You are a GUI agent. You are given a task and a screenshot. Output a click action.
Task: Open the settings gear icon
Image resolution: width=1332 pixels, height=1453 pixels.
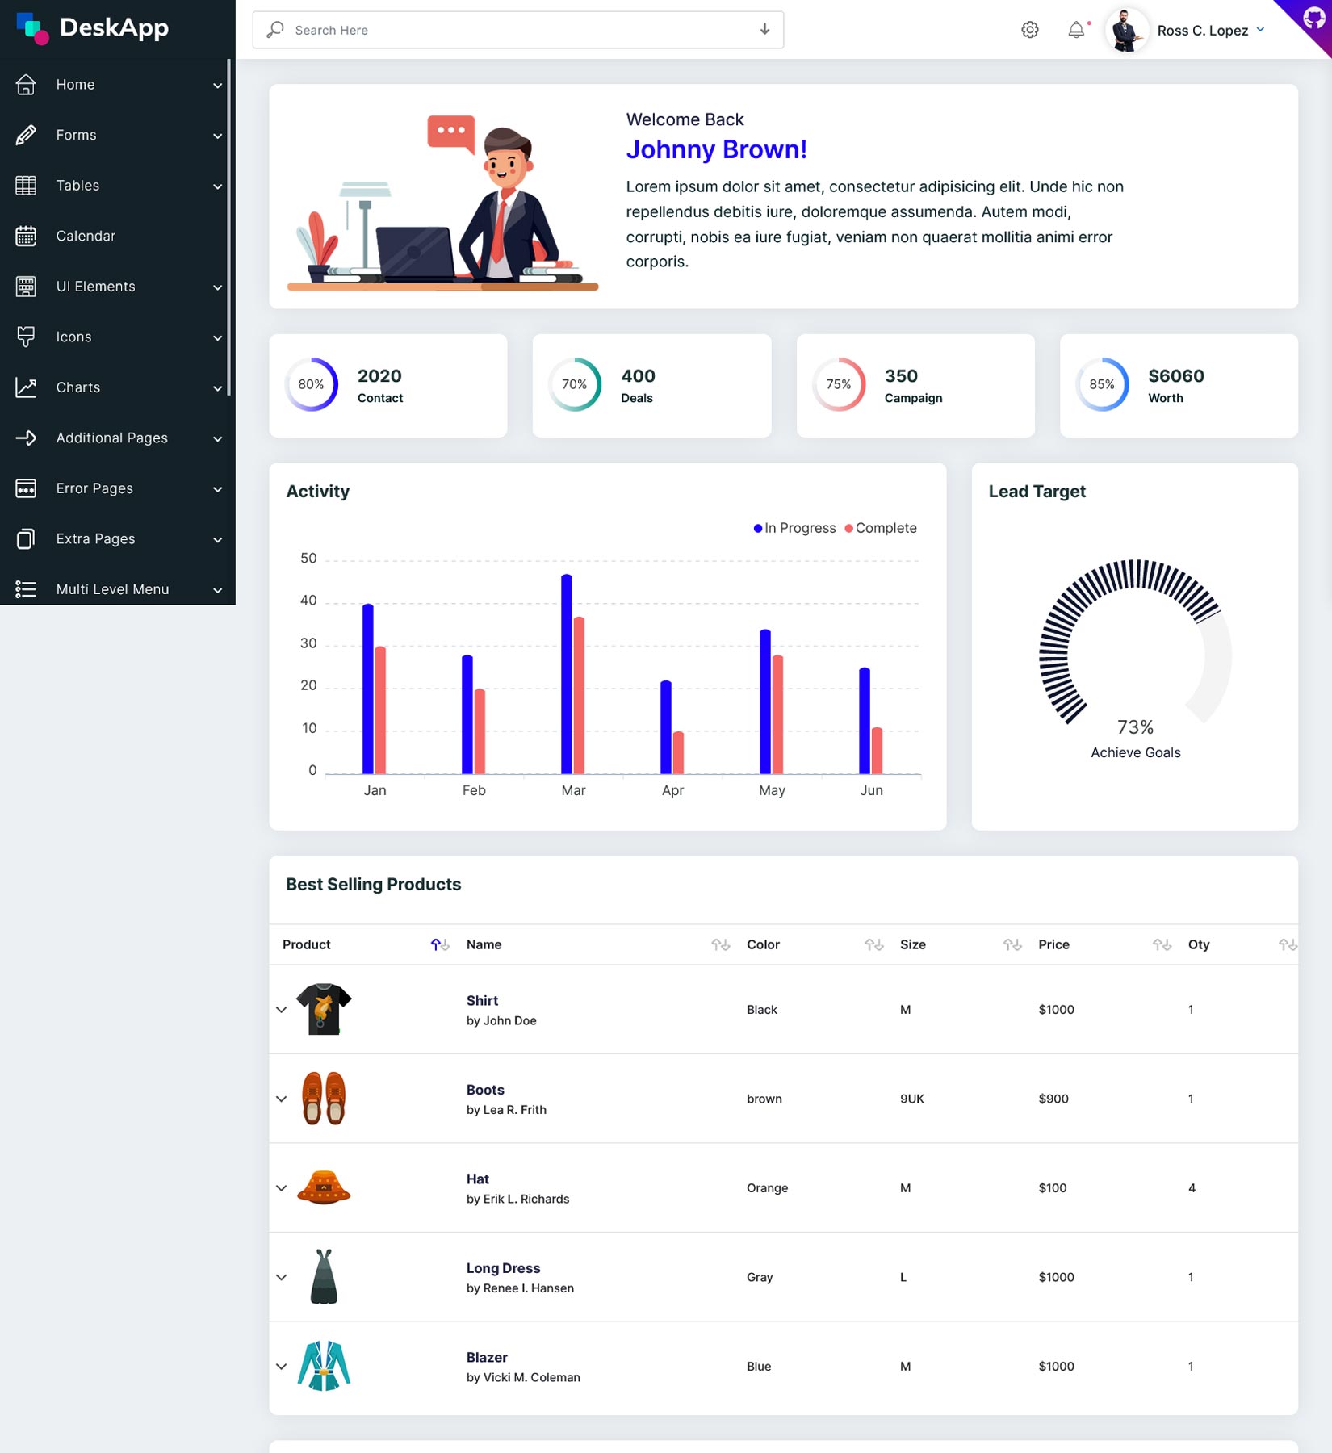[1029, 29]
